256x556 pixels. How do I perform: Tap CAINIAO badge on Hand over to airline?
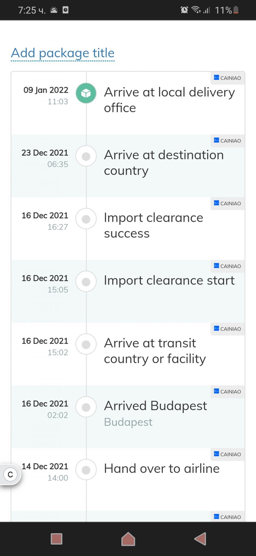[228, 454]
